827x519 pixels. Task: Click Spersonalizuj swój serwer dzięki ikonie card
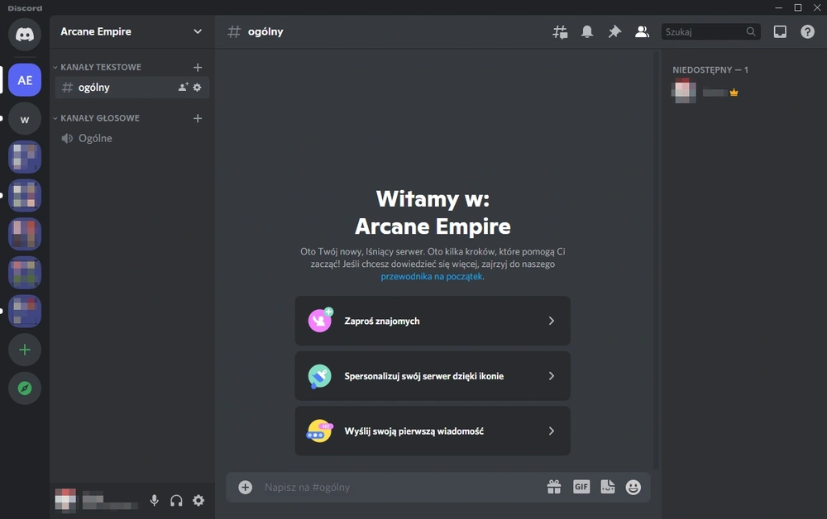pyautogui.click(x=433, y=376)
